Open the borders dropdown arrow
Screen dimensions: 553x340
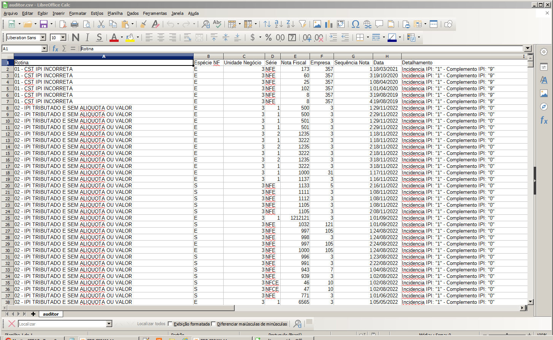coord(368,37)
